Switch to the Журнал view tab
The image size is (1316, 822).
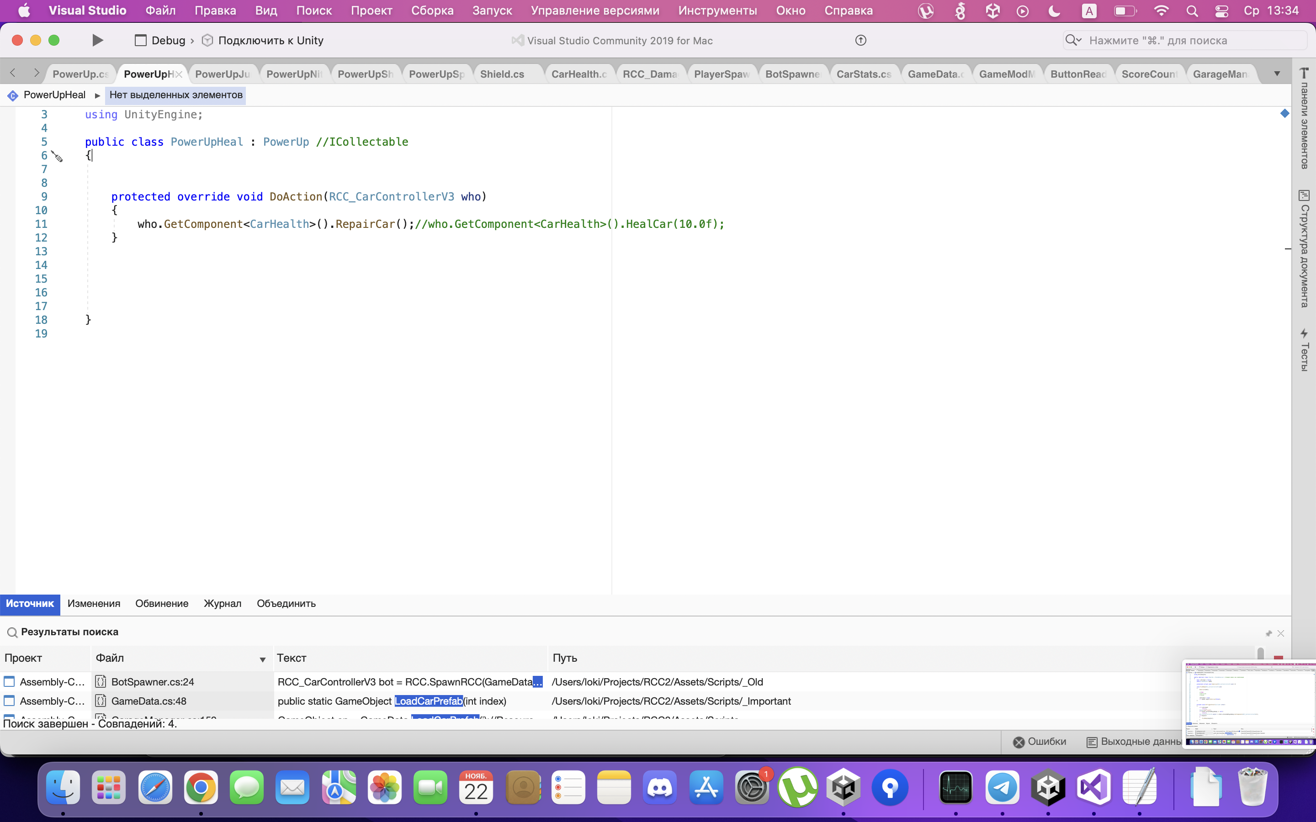coord(222,603)
